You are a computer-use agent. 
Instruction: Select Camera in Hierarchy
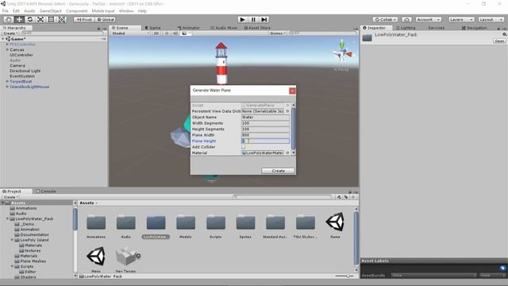pos(17,65)
